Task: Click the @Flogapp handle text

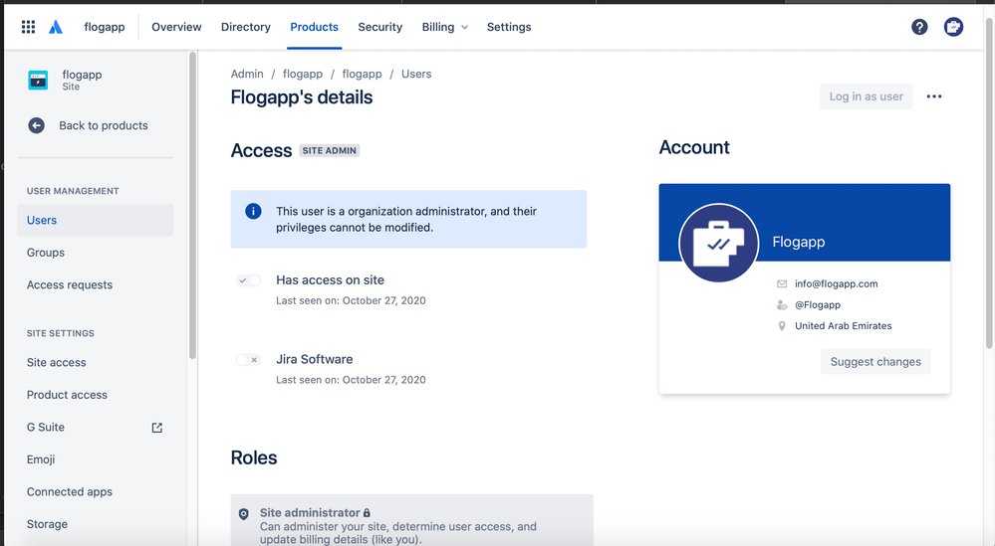Action: click(x=818, y=304)
